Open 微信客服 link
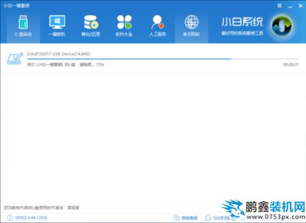This screenshot has width=306, height=223. (x=189, y=218)
